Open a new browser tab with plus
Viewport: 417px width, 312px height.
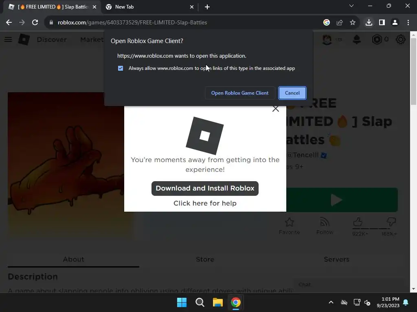click(x=207, y=7)
